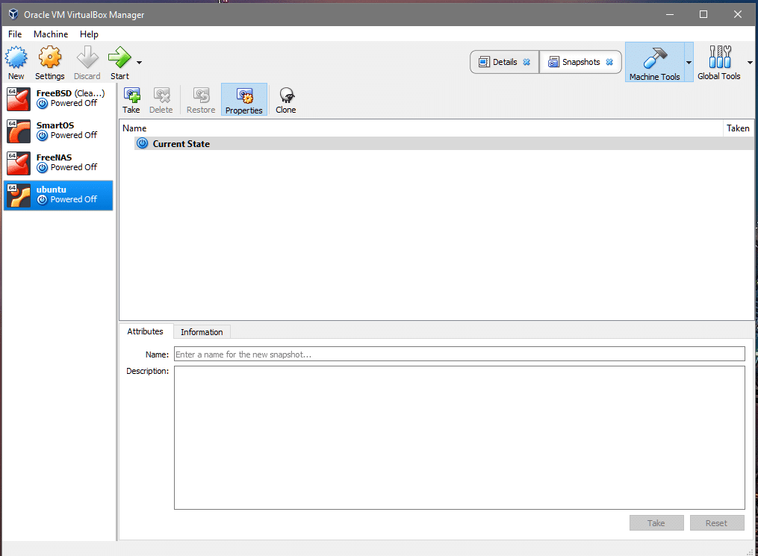The height and width of the screenshot is (556, 758).
Task: Click the Current State power icon
Action: click(x=142, y=143)
